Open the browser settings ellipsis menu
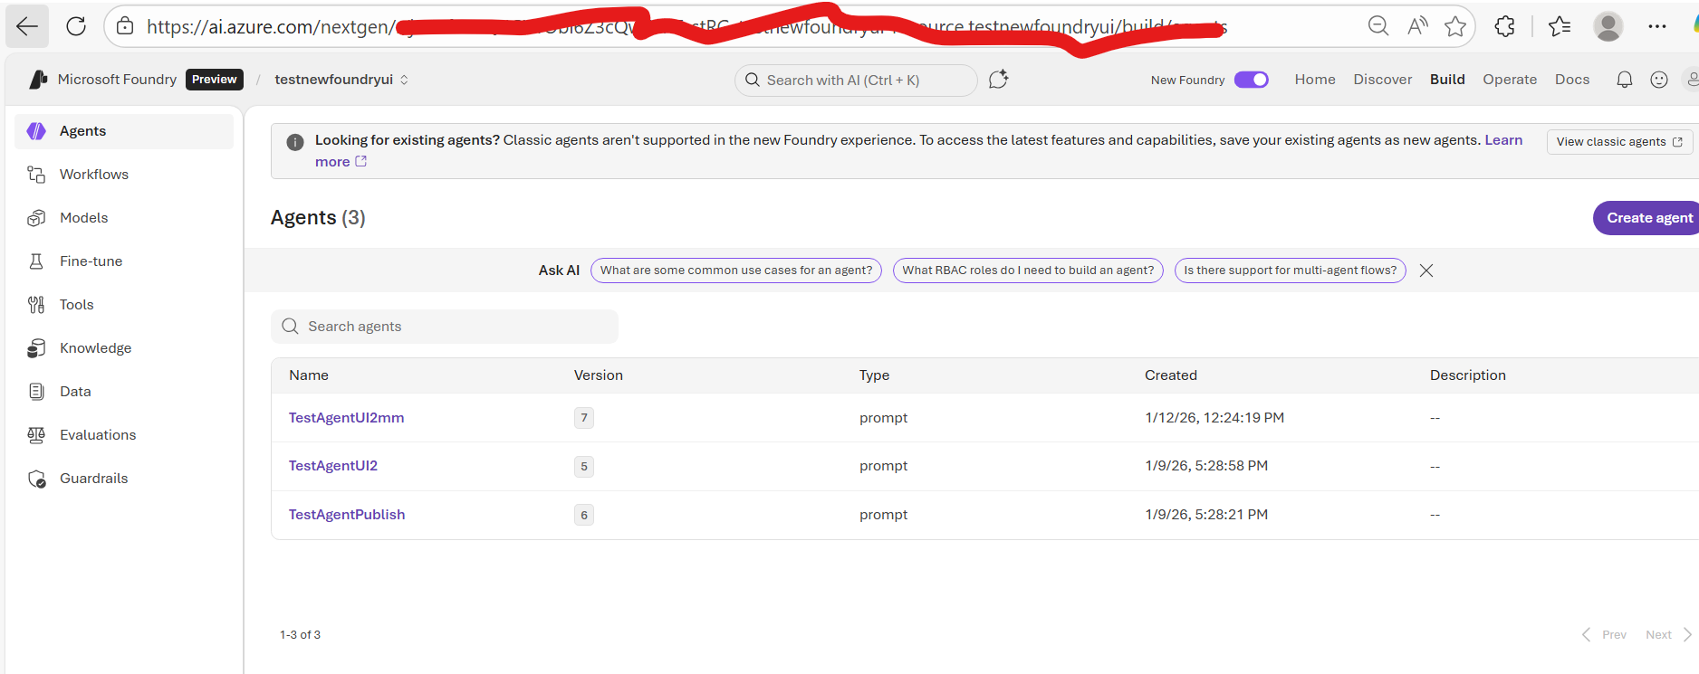The height and width of the screenshot is (674, 1699). [x=1657, y=26]
